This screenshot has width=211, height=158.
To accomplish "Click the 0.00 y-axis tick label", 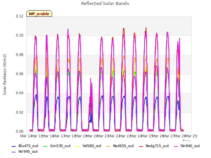I will 20,131.
